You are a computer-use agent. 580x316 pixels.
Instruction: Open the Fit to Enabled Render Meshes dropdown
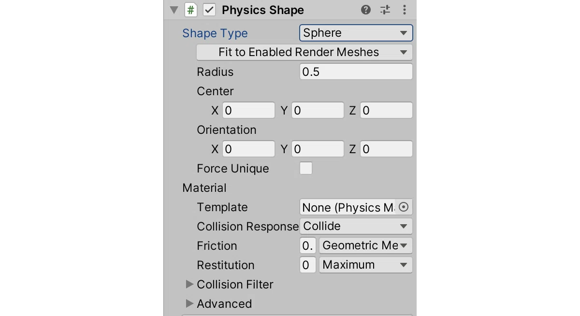coord(304,52)
